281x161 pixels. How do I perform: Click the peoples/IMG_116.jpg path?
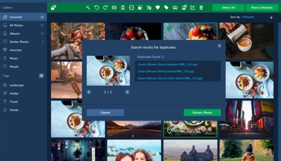click(x=167, y=64)
